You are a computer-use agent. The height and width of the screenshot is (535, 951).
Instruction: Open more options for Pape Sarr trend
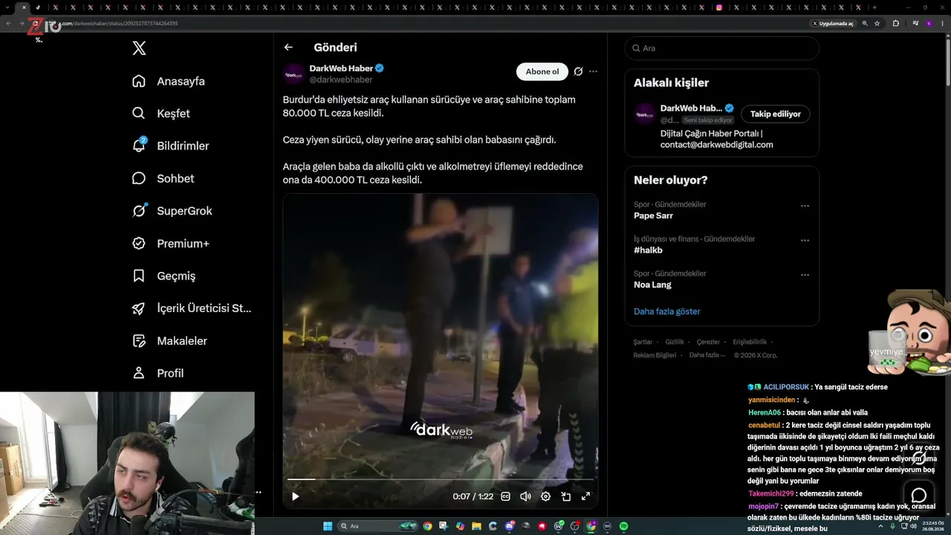pyautogui.click(x=805, y=206)
